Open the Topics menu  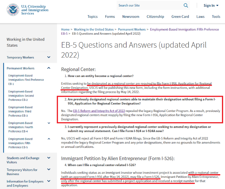tap(92, 17)
